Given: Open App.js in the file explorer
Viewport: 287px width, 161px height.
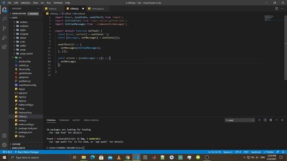Looking at the screenshot, I should (22, 89).
